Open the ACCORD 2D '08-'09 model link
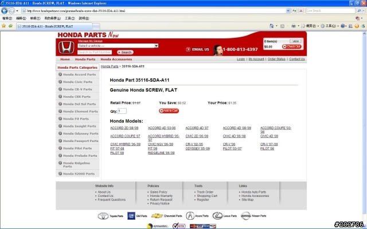The width and height of the screenshot is (367, 229). click(x=124, y=128)
